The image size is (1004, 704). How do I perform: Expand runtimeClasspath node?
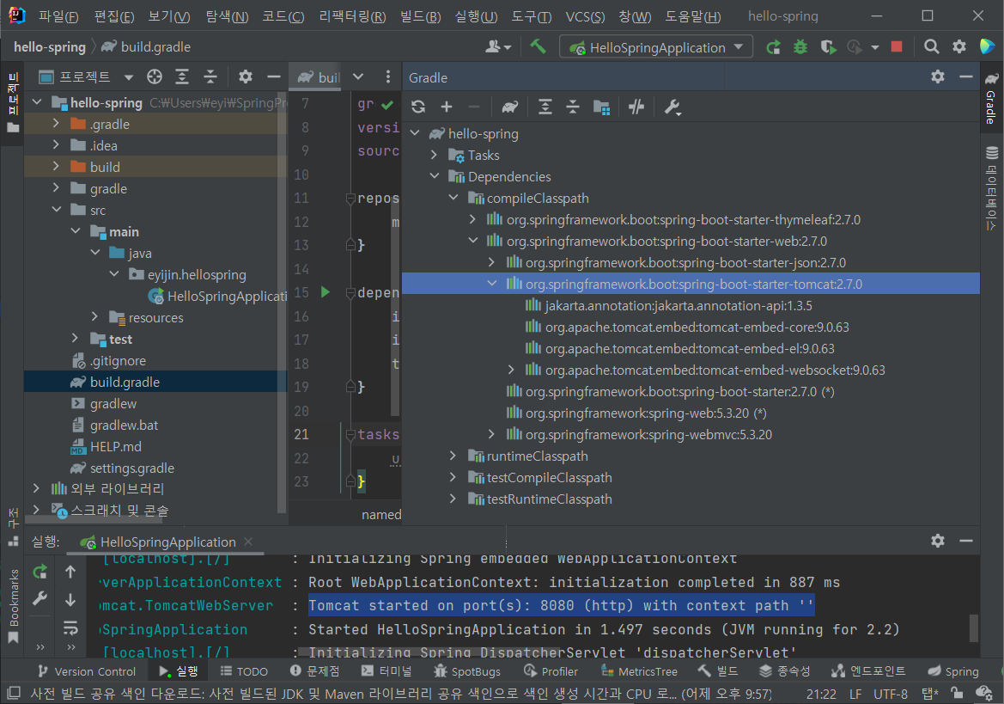[453, 456]
